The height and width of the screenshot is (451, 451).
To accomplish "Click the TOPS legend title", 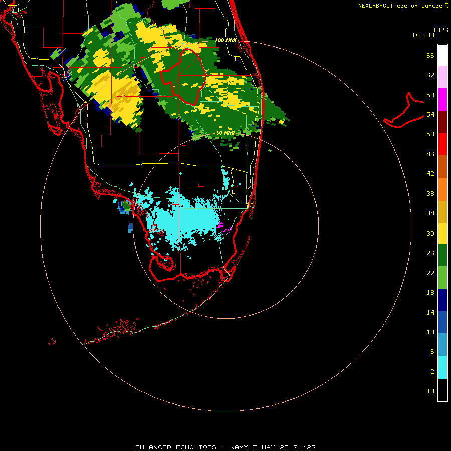I will (x=440, y=30).
